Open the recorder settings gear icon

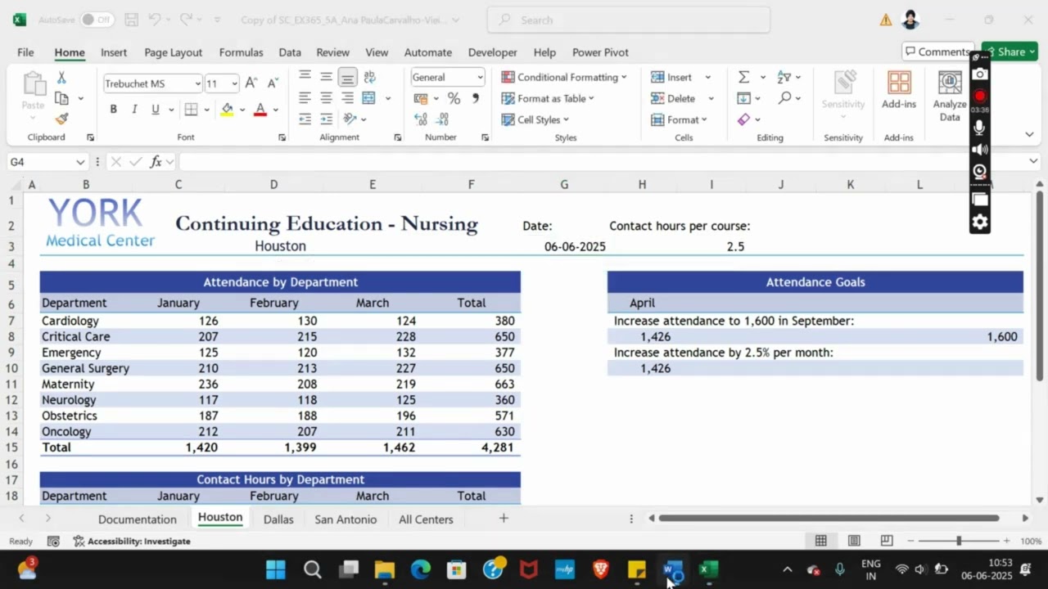[980, 222]
